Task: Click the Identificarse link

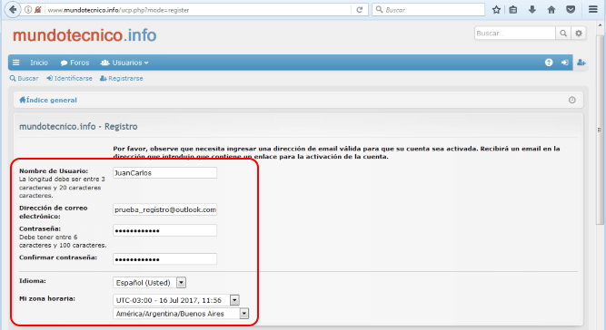Action: click(70, 78)
